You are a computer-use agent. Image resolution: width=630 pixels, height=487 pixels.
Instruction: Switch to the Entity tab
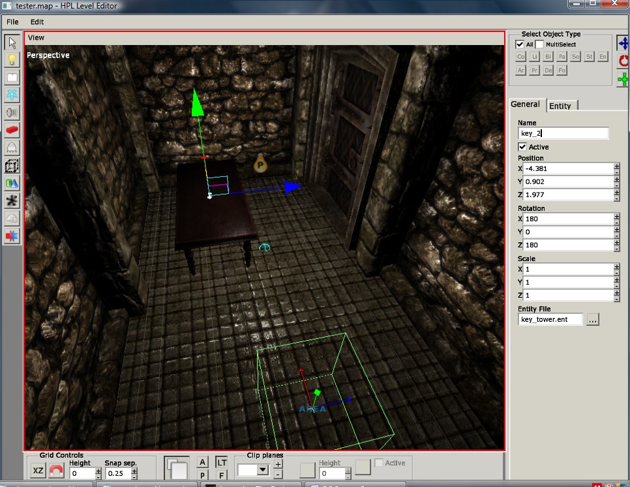click(x=560, y=106)
